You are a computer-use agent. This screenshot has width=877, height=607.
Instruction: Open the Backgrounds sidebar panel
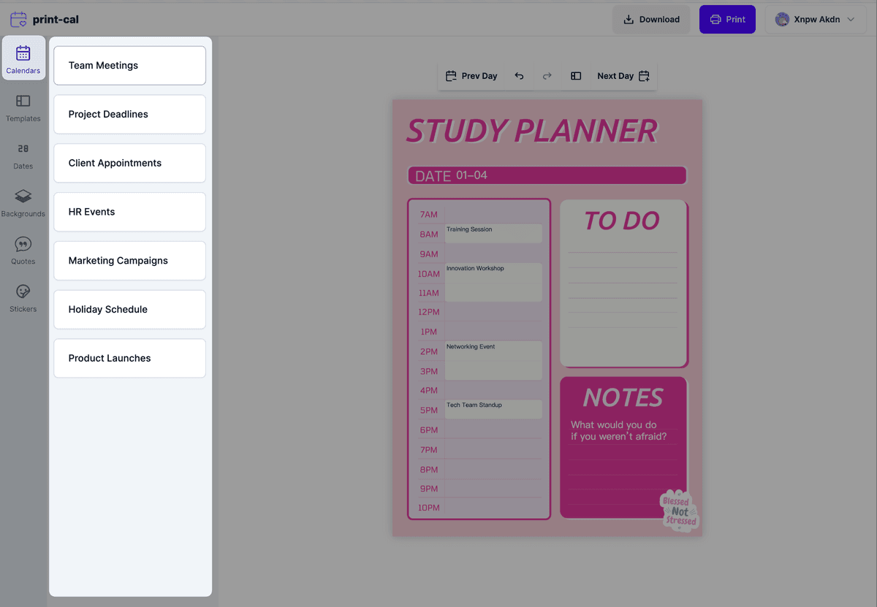point(23,203)
